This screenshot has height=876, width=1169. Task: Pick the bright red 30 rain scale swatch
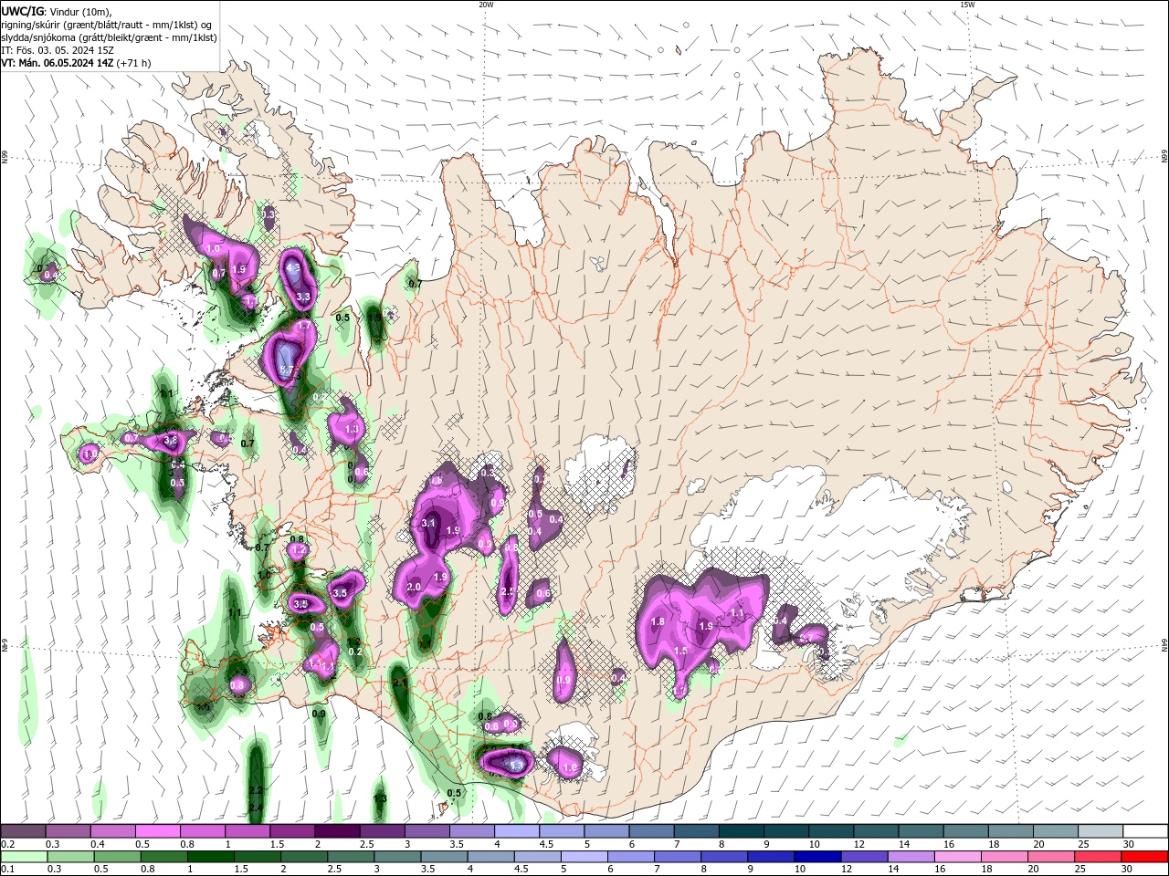(1145, 857)
